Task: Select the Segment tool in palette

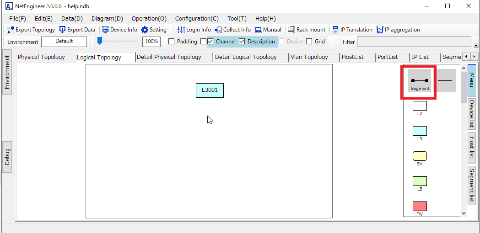Action: (420, 81)
